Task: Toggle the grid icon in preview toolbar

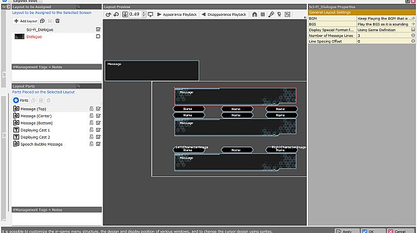Action: click(x=263, y=15)
